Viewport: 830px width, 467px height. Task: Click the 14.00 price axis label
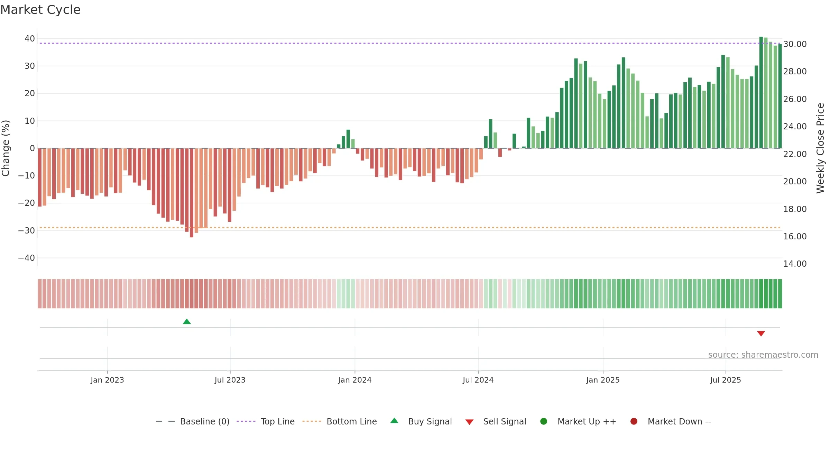pos(795,264)
